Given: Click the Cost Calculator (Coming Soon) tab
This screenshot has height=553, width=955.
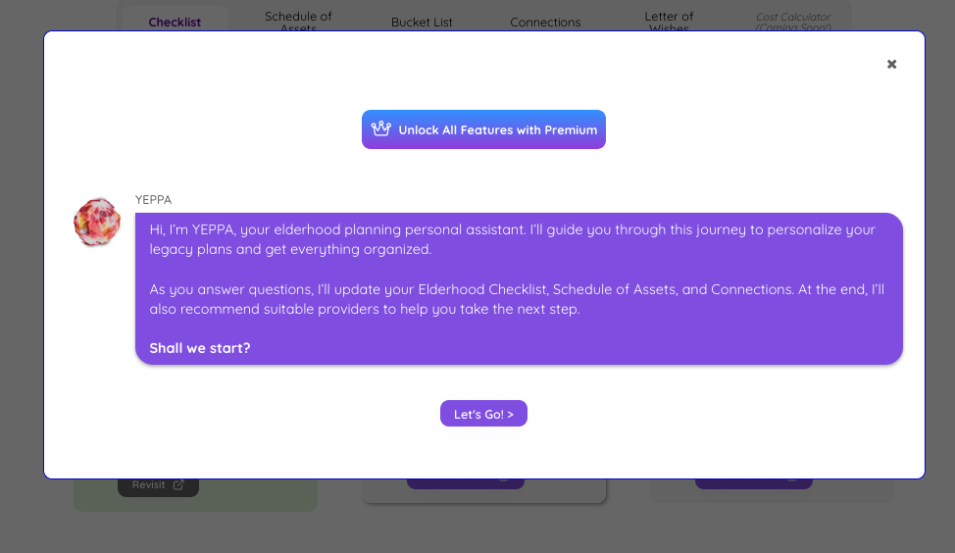Looking at the screenshot, I should pyautogui.click(x=793, y=22).
